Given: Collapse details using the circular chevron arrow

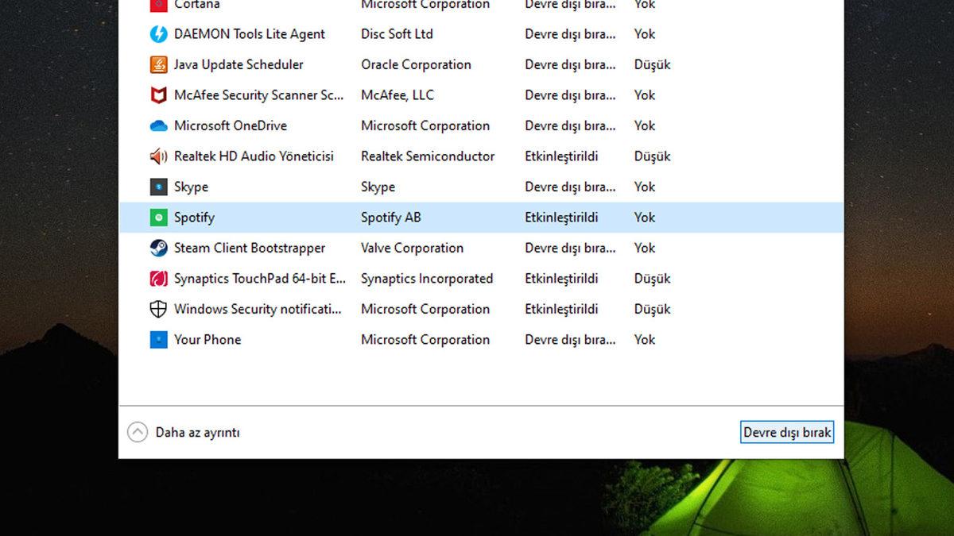Looking at the screenshot, I should (137, 431).
